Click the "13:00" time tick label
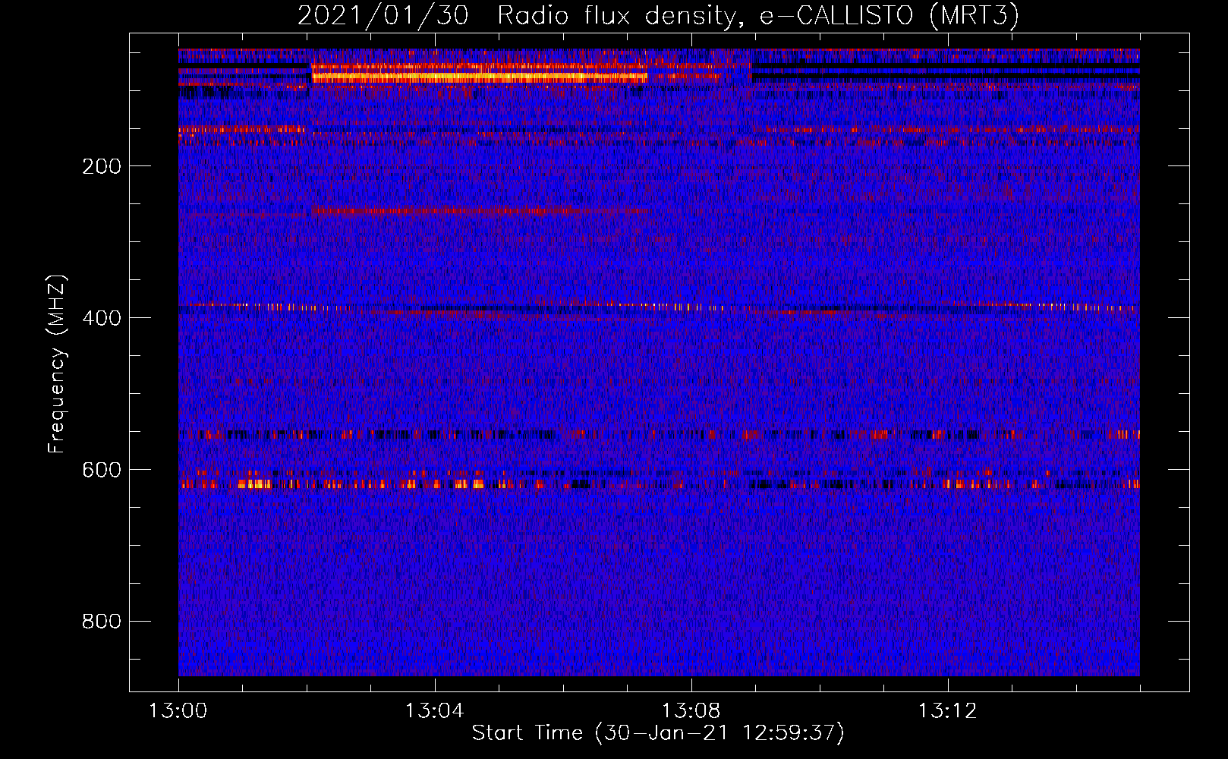Screen dimensions: 1228x759 pyautogui.click(x=178, y=711)
